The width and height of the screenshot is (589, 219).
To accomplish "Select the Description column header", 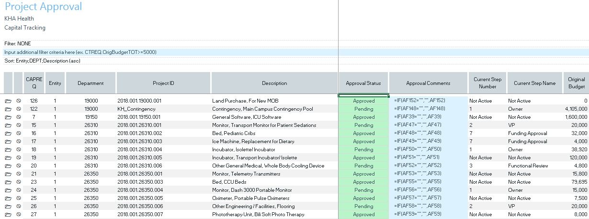I will pos(274,83).
